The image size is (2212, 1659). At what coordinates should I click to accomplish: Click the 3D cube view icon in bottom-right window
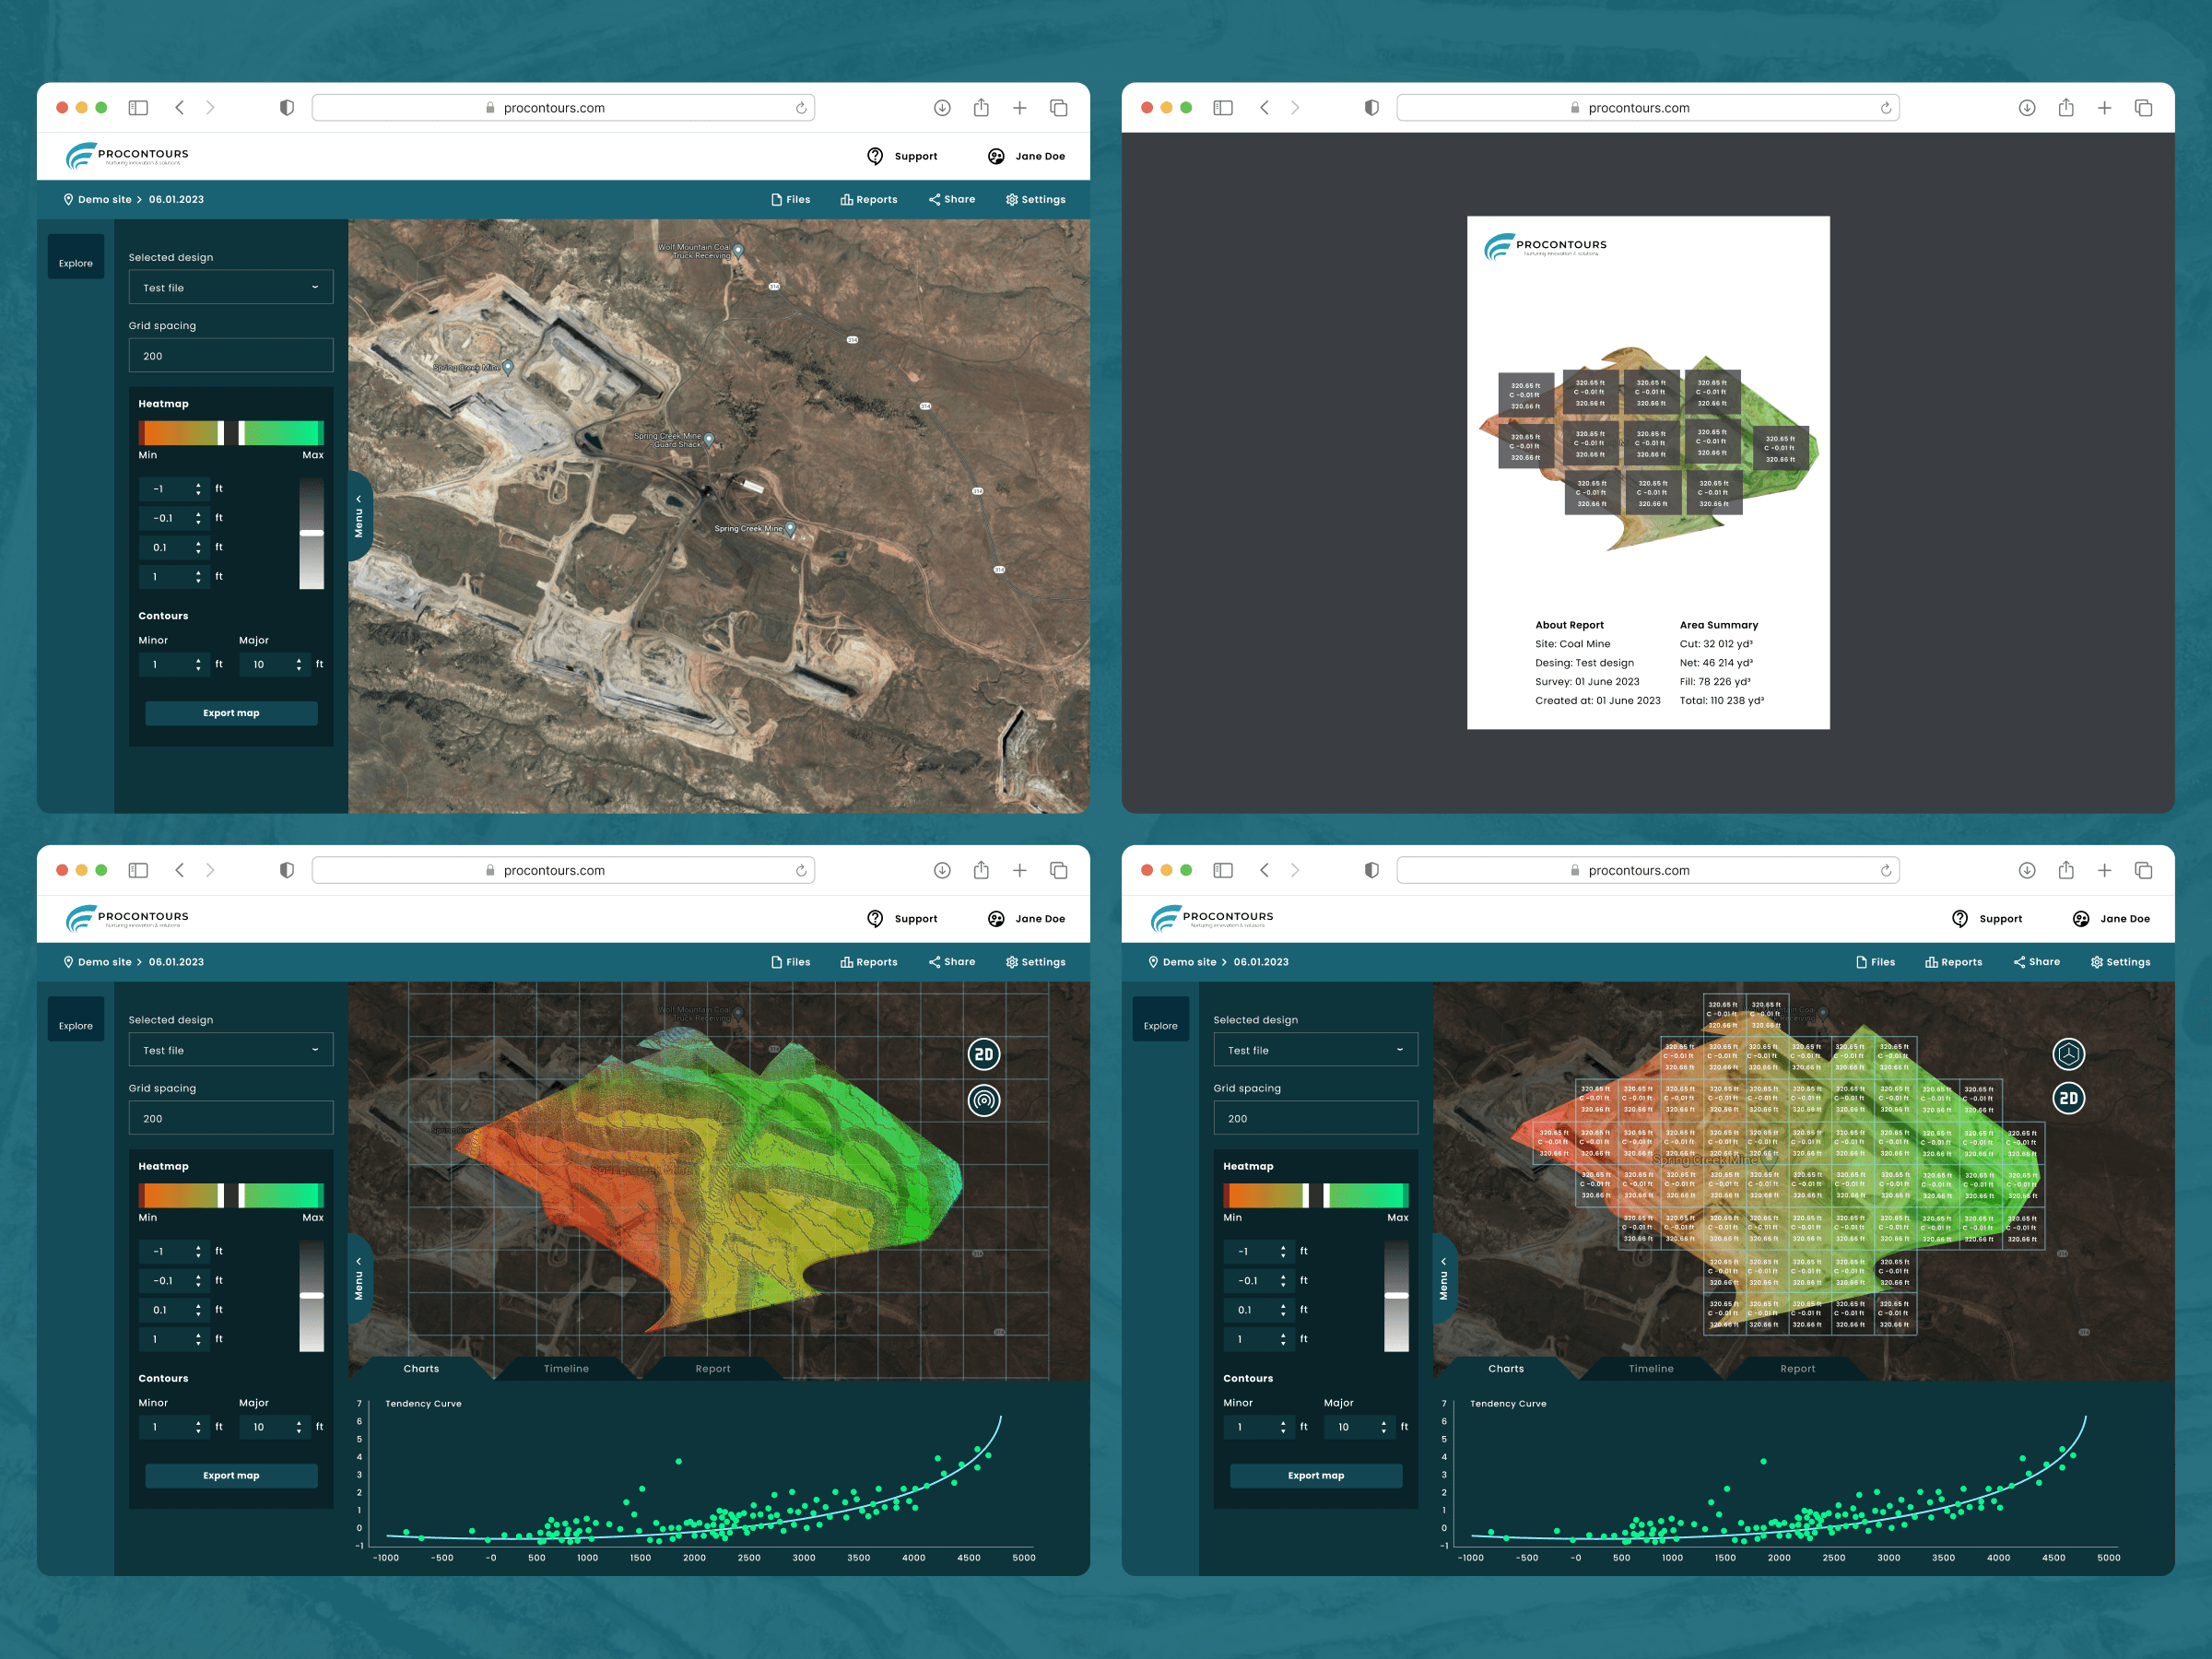pos(2068,1053)
